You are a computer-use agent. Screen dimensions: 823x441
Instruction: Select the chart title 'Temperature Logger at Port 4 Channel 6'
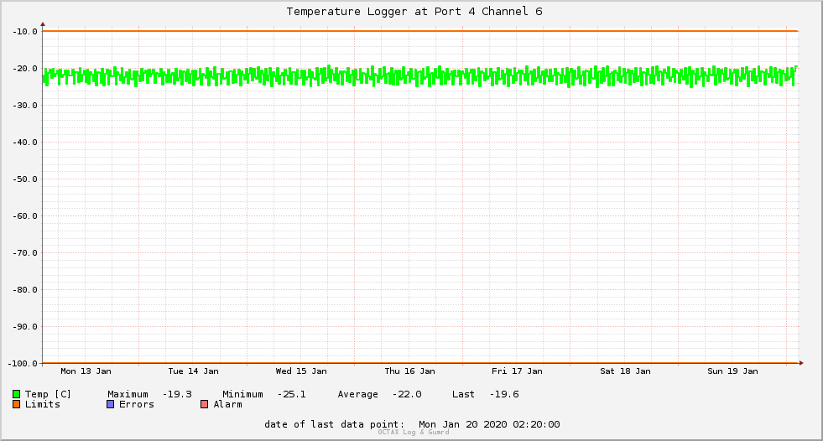pyautogui.click(x=414, y=12)
